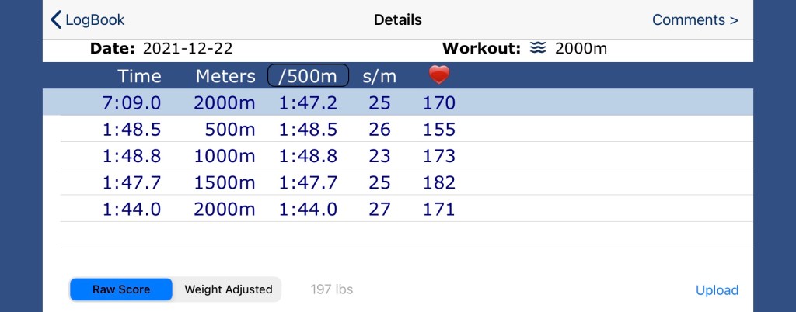Switch to Weight Adjusted score
The width and height of the screenshot is (796, 312).
click(228, 289)
